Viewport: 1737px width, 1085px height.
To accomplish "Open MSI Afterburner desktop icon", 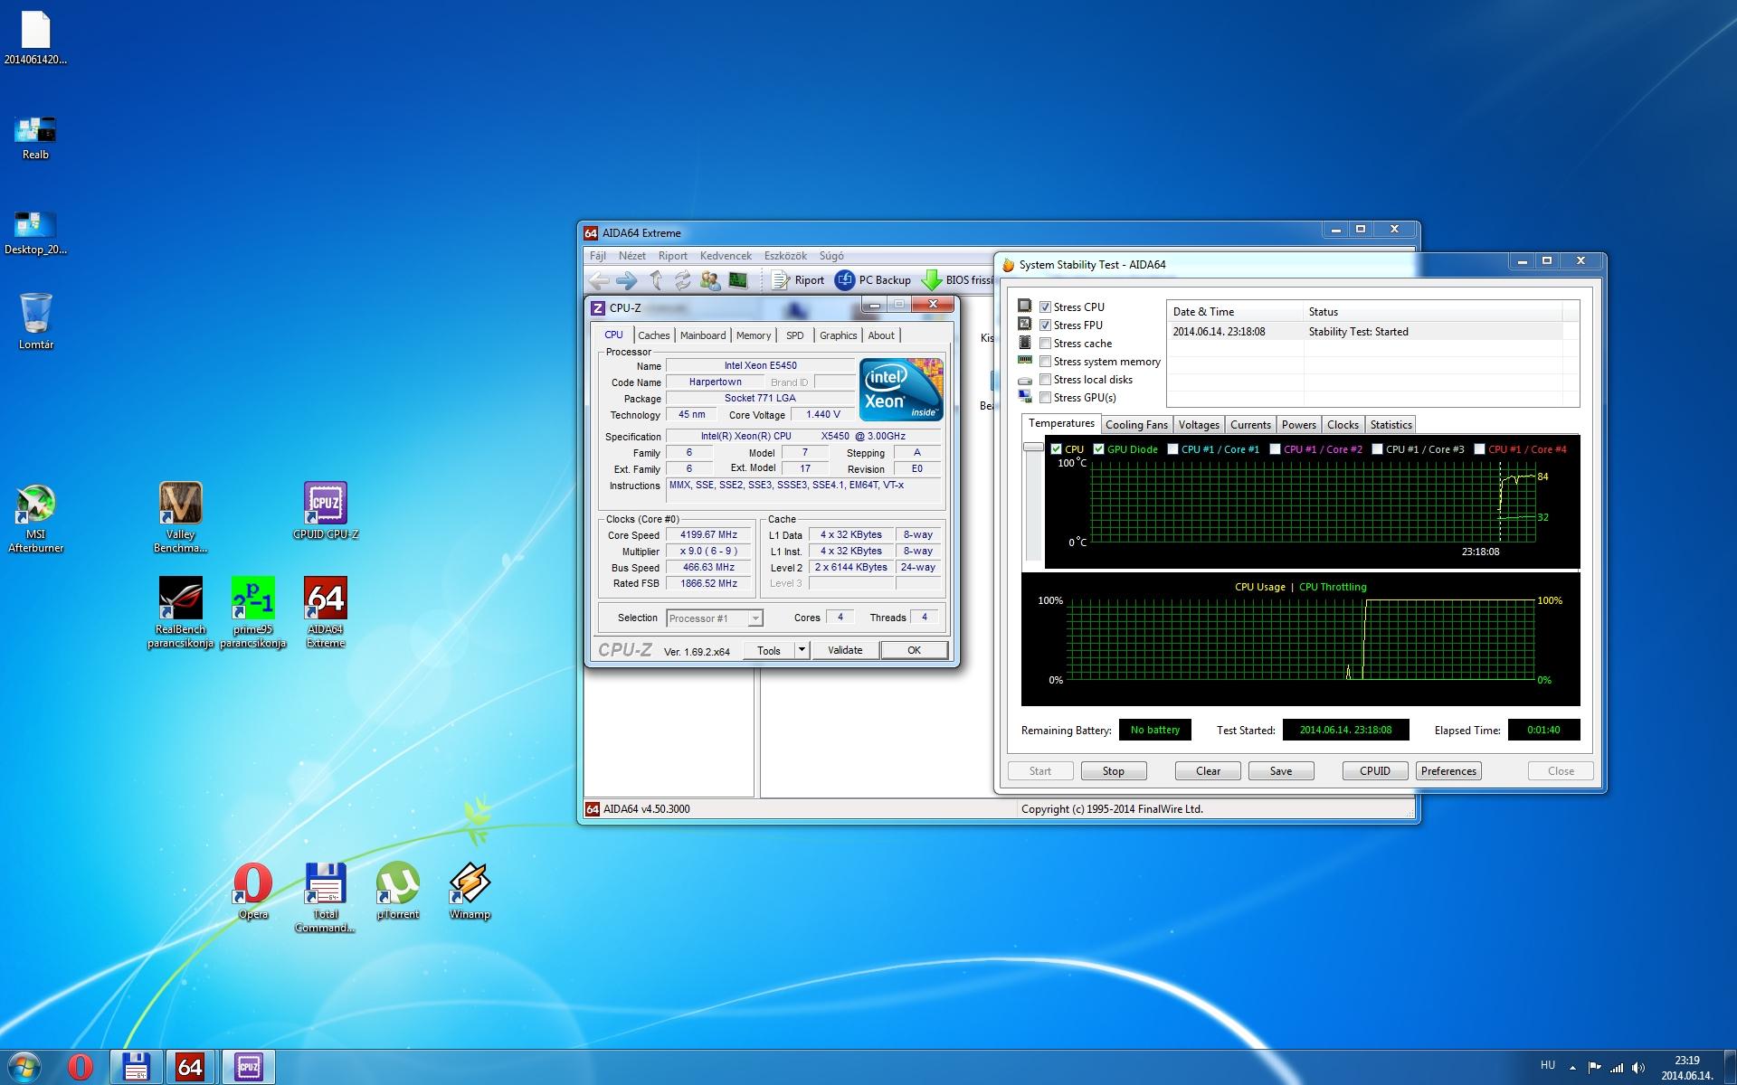I will [35, 505].
